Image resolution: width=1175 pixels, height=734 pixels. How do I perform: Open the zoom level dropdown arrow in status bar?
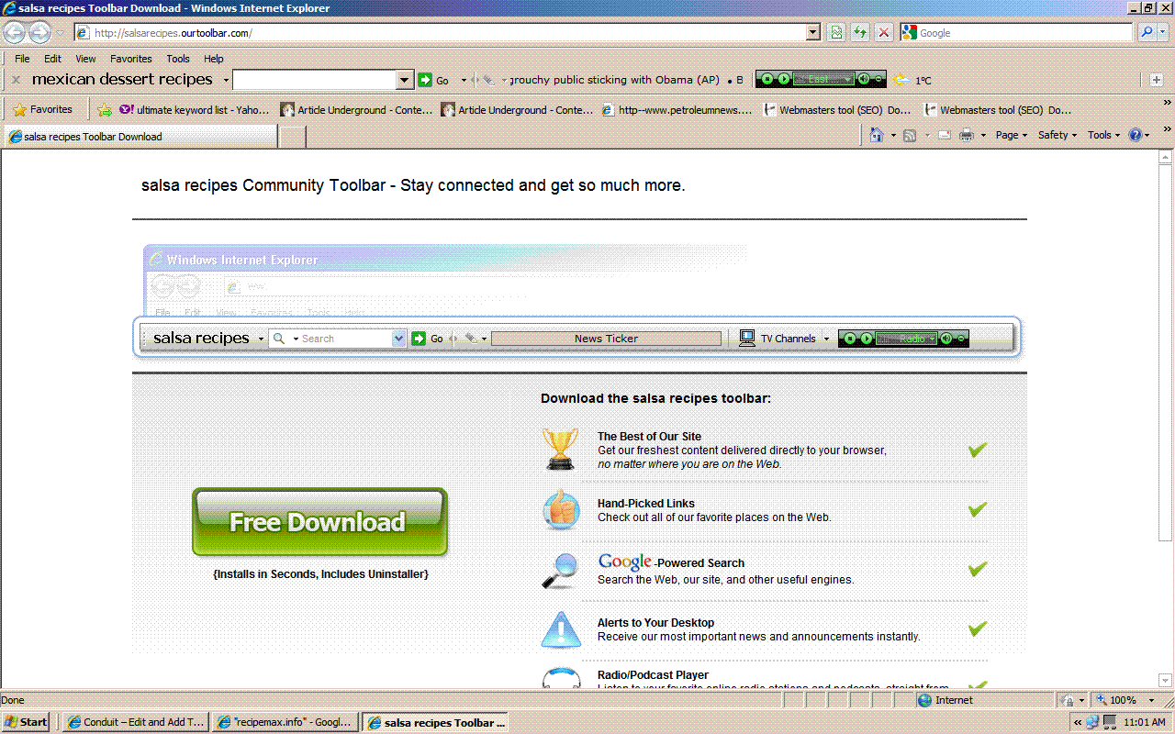1151,701
